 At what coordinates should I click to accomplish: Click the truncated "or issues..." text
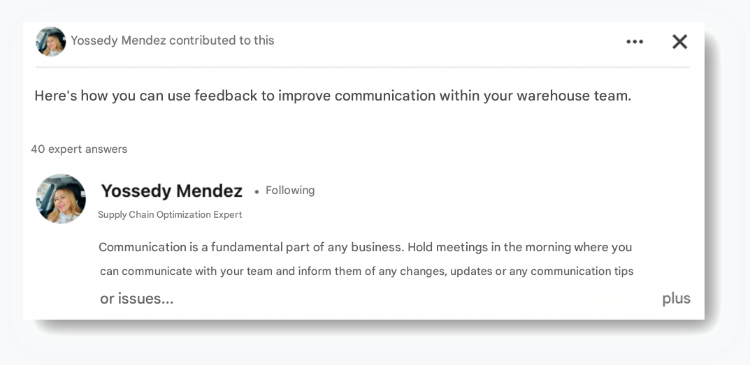click(137, 299)
